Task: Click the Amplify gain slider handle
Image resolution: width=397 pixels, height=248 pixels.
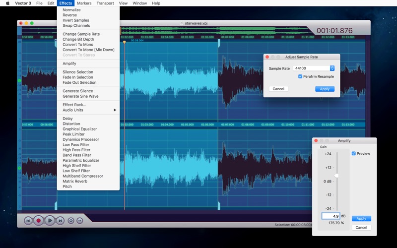Action: coord(336,176)
